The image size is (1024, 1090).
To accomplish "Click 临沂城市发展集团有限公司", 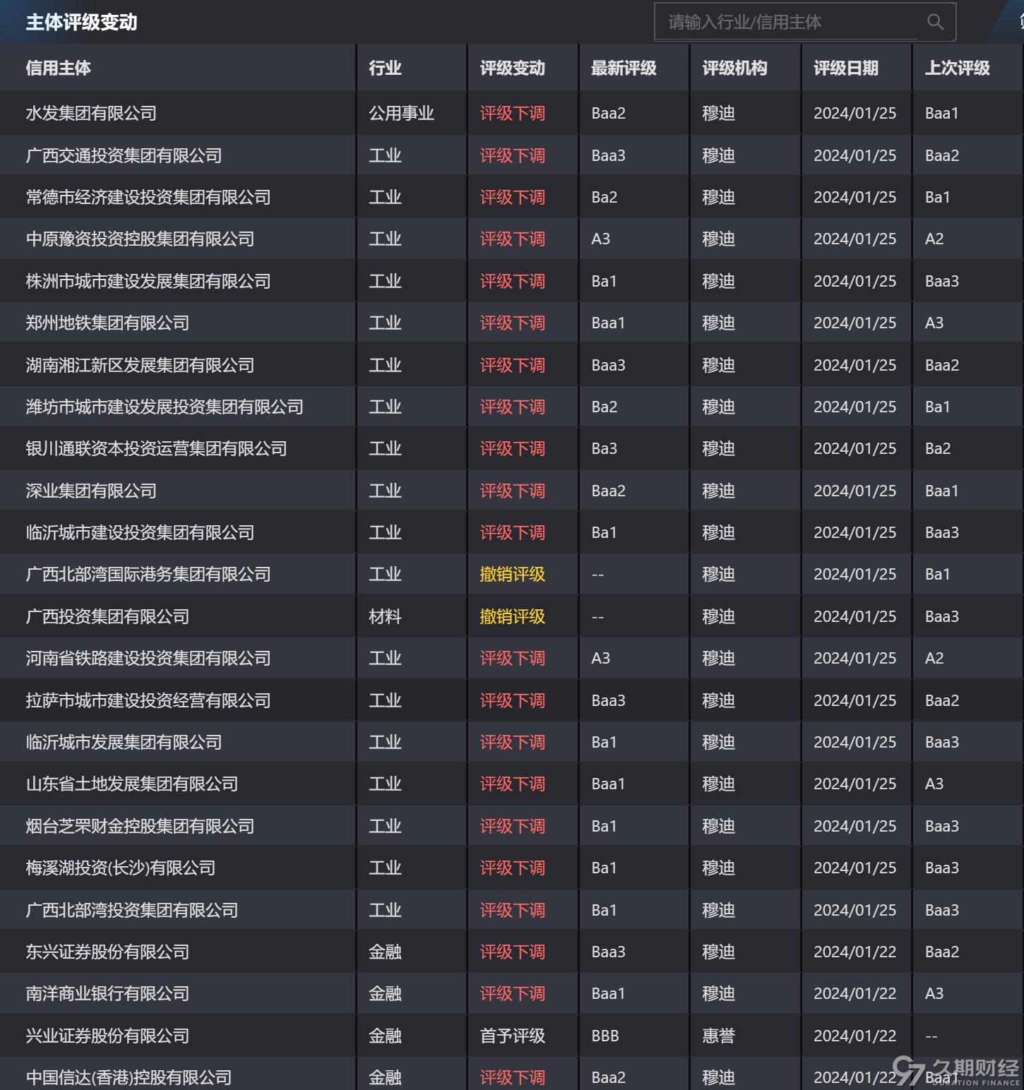I will coord(124,742).
